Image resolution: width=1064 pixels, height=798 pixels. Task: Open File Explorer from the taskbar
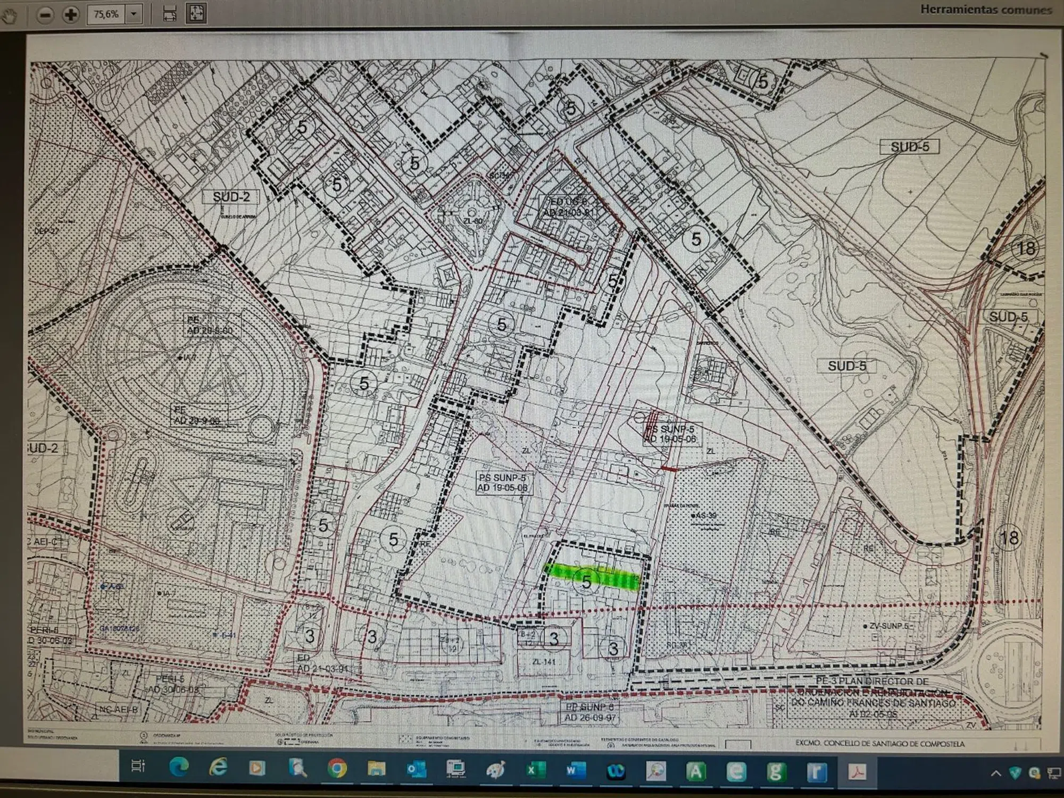(x=376, y=768)
